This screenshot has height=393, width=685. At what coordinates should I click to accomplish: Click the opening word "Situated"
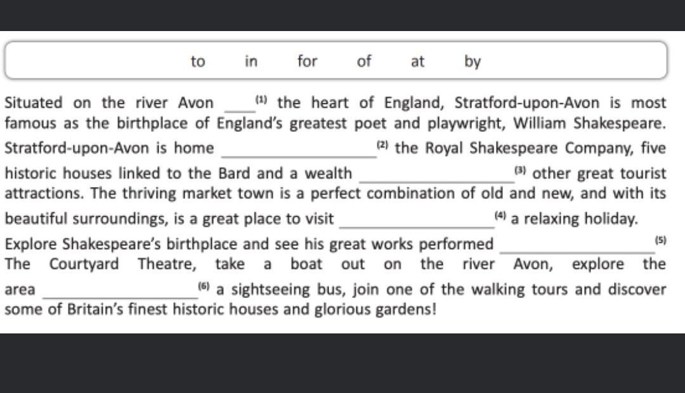coord(34,103)
